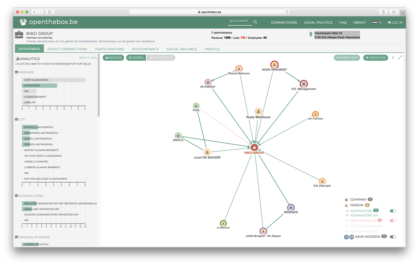Open the About page
419x266 pixels.
[x=359, y=22]
